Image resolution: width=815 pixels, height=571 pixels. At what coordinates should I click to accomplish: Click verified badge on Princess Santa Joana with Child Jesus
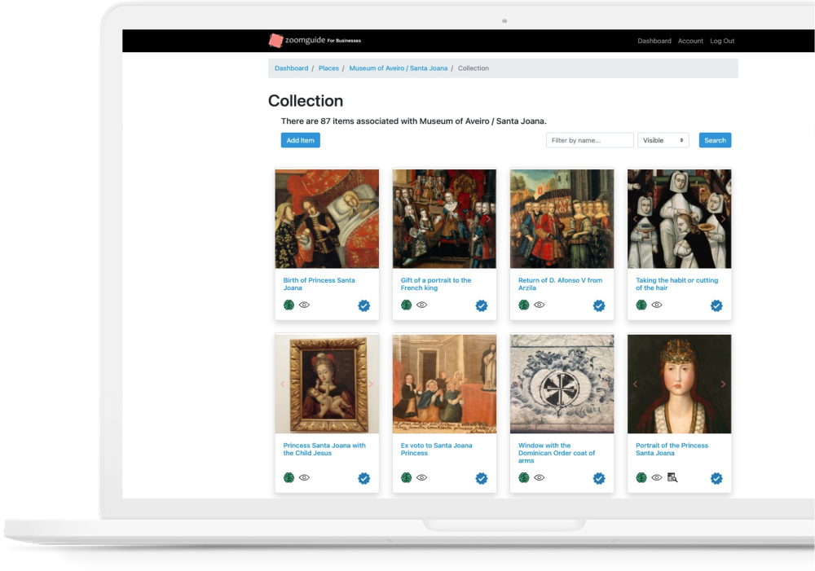(363, 478)
